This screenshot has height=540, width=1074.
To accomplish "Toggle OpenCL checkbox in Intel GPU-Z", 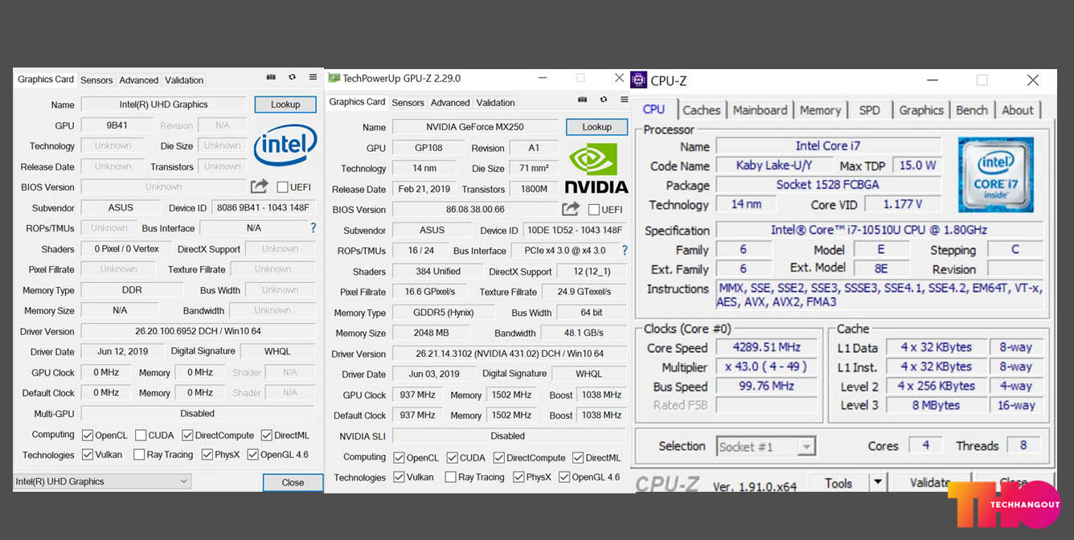I will point(88,436).
